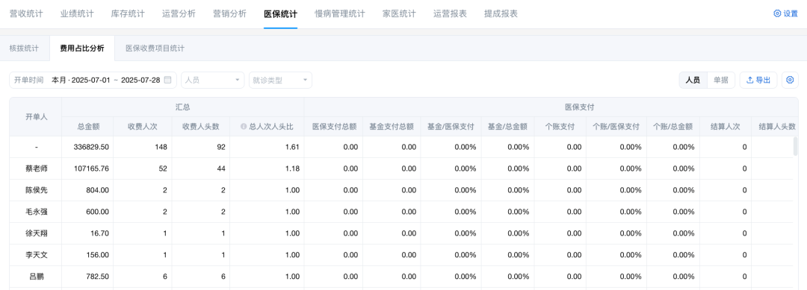807x290 pixels.
Task: Select the 医保统计 tab
Action: (x=280, y=14)
